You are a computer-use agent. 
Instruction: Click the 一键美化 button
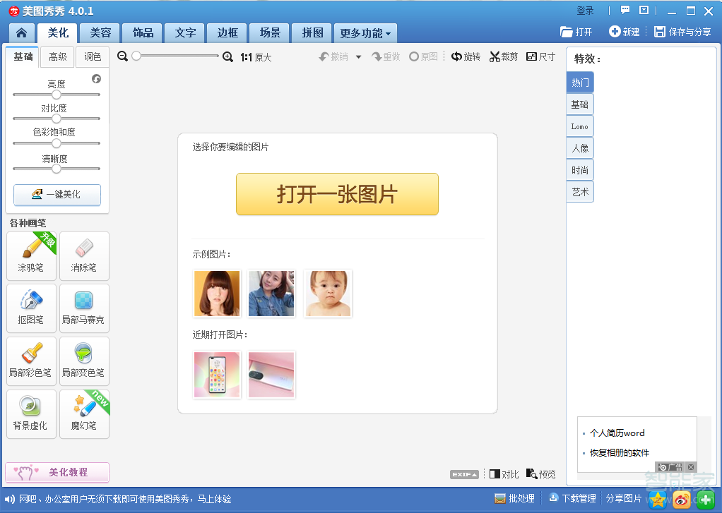coord(57,195)
